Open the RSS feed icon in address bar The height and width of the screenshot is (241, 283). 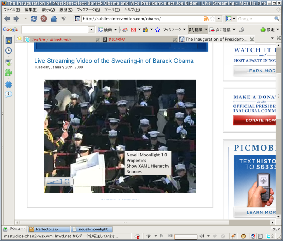coord(206,19)
